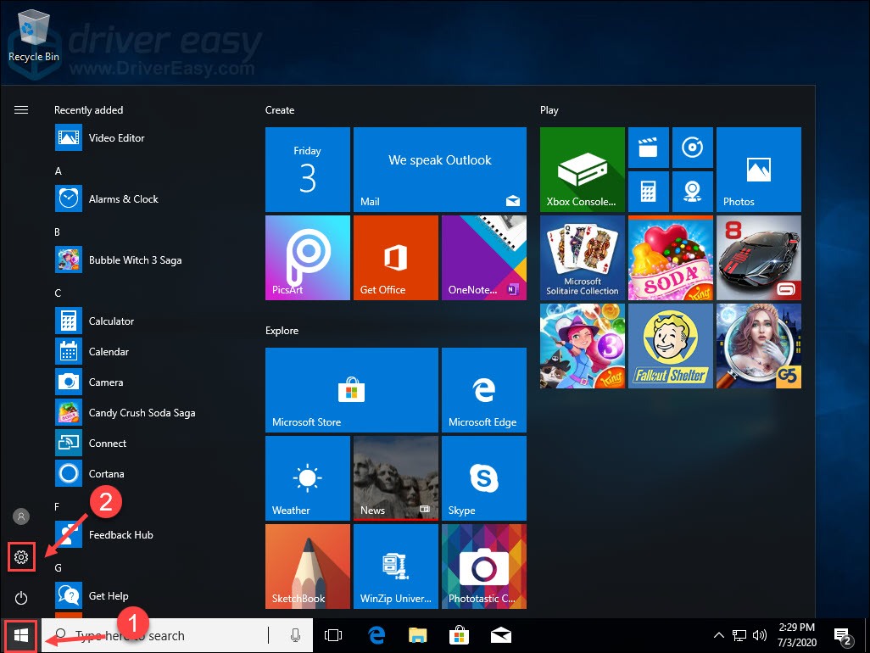870x653 pixels.
Task: Open the Groove Music small tile
Action: [x=693, y=148]
